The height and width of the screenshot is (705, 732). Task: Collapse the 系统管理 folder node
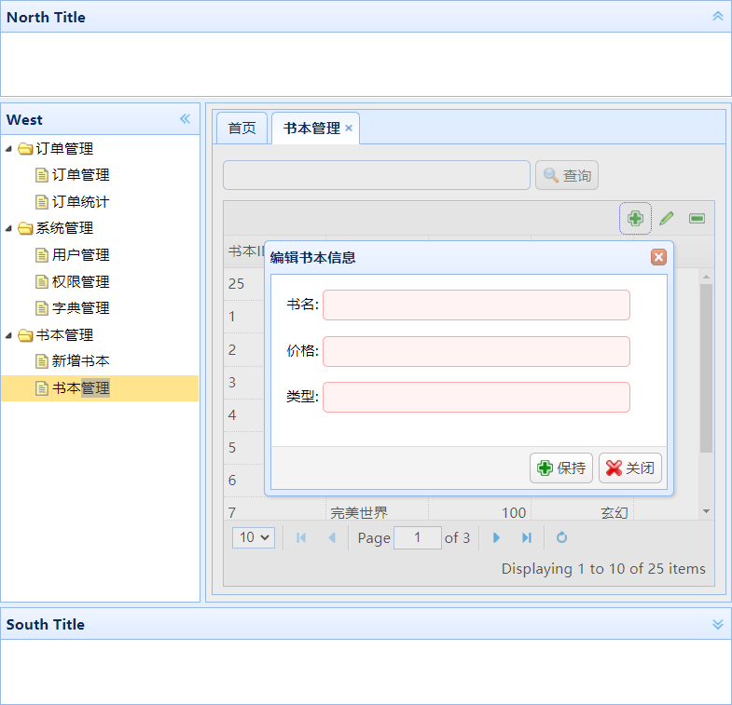coord(9,228)
